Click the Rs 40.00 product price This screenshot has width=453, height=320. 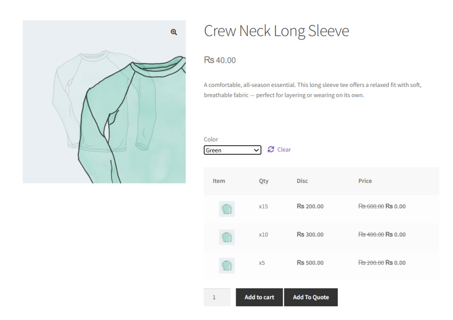pos(220,60)
